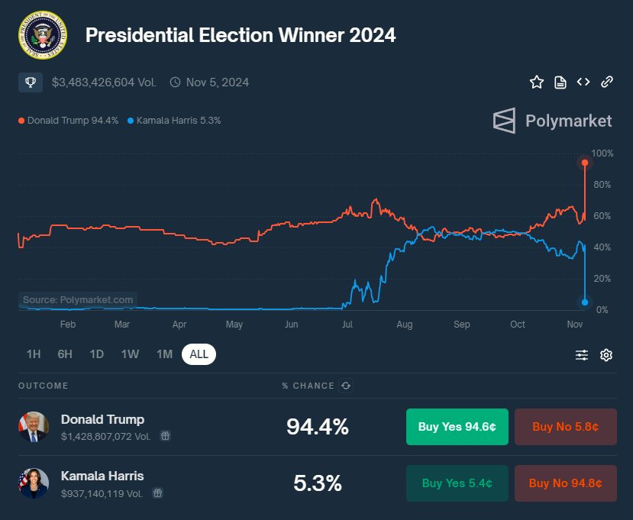Viewport: 633px width, 520px height.
Task: Click Buy Yes 94.6¢ for Trump
Action: 457,427
